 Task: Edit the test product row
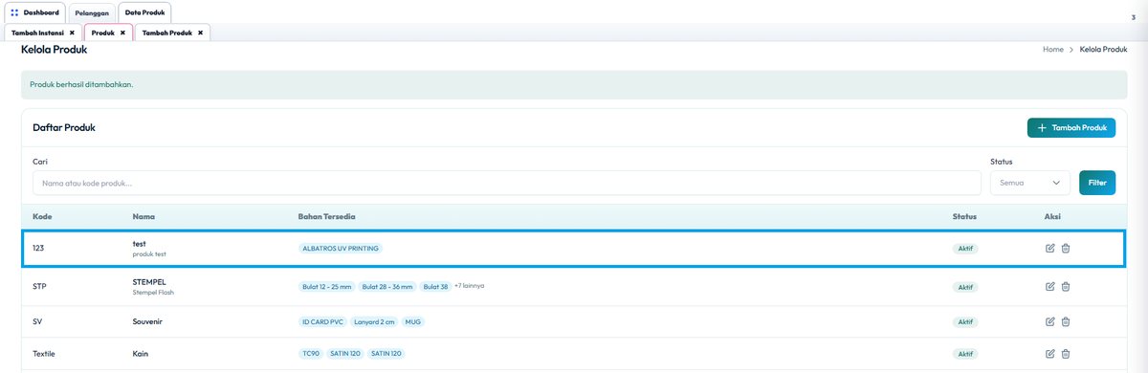[x=1049, y=249]
